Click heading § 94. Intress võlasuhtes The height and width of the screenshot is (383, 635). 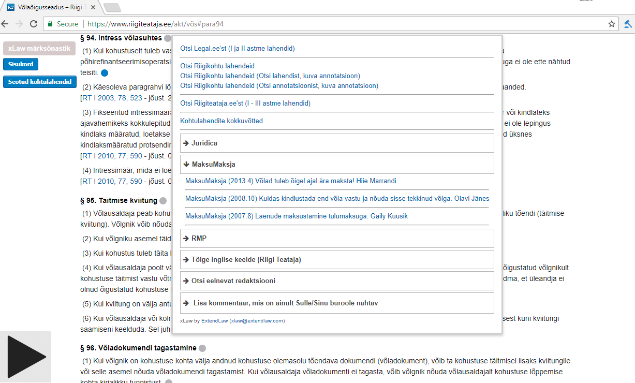point(121,38)
